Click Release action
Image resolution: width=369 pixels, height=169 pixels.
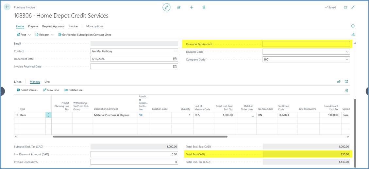point(42,35)
